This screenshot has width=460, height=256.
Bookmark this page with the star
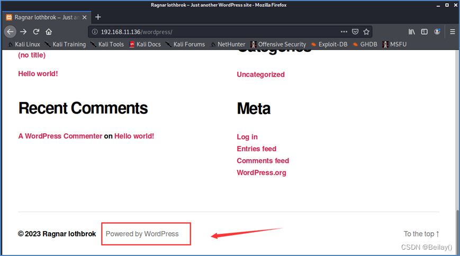pyautogui.click(x=366, y=32)
